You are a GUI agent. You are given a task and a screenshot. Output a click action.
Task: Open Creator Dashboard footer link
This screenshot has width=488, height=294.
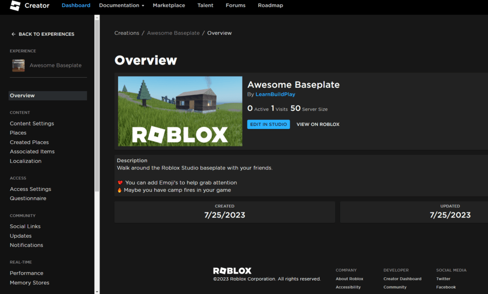[402, 279]
